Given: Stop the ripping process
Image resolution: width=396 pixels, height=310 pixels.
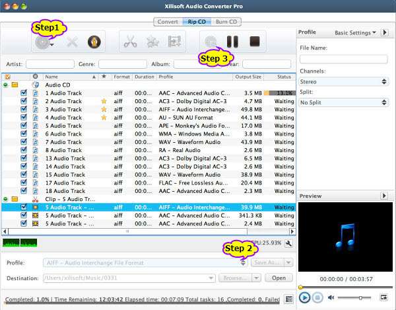Looking at the screenshot, I should pos(255,42).
